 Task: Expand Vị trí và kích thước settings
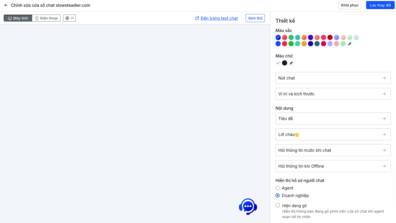coord(333,94)
